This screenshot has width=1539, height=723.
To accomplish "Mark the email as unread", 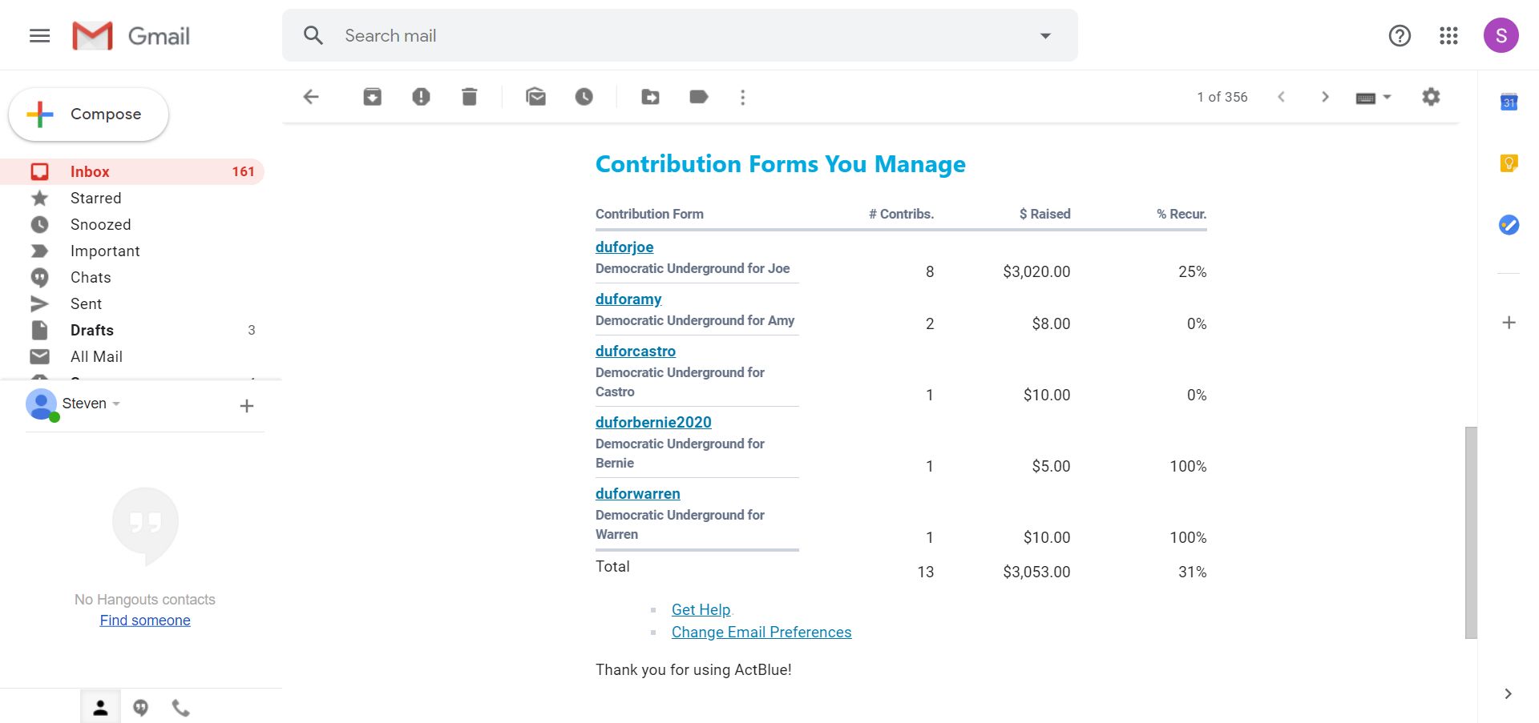I will tap(535, 97).
